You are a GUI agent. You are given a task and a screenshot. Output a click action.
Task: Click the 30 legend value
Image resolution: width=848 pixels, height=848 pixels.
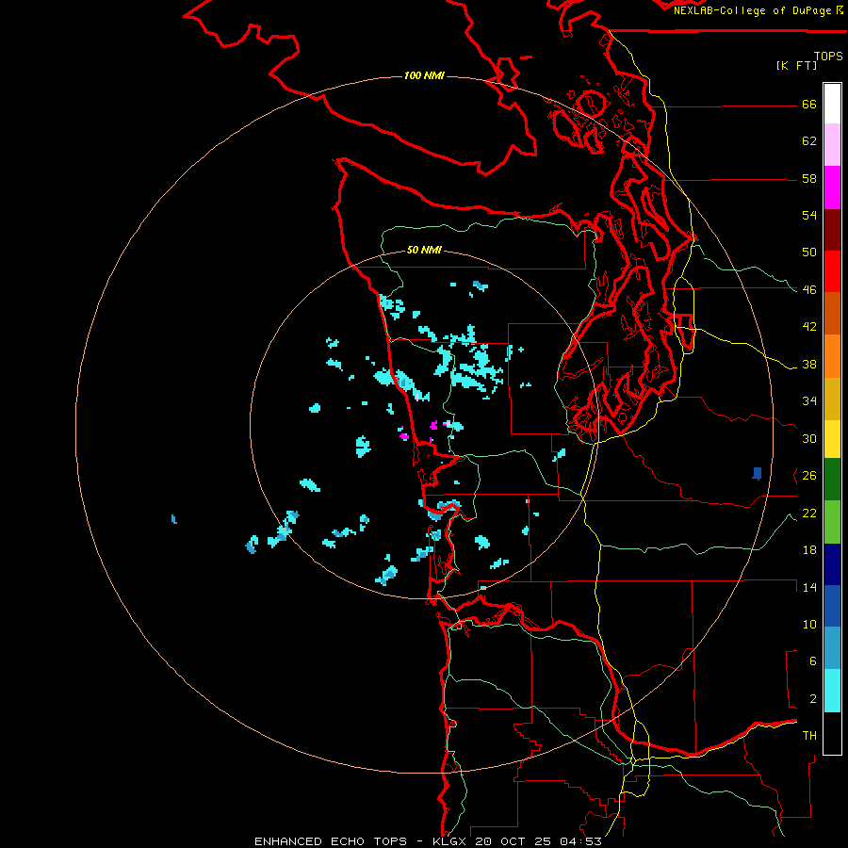click(809, 438)
